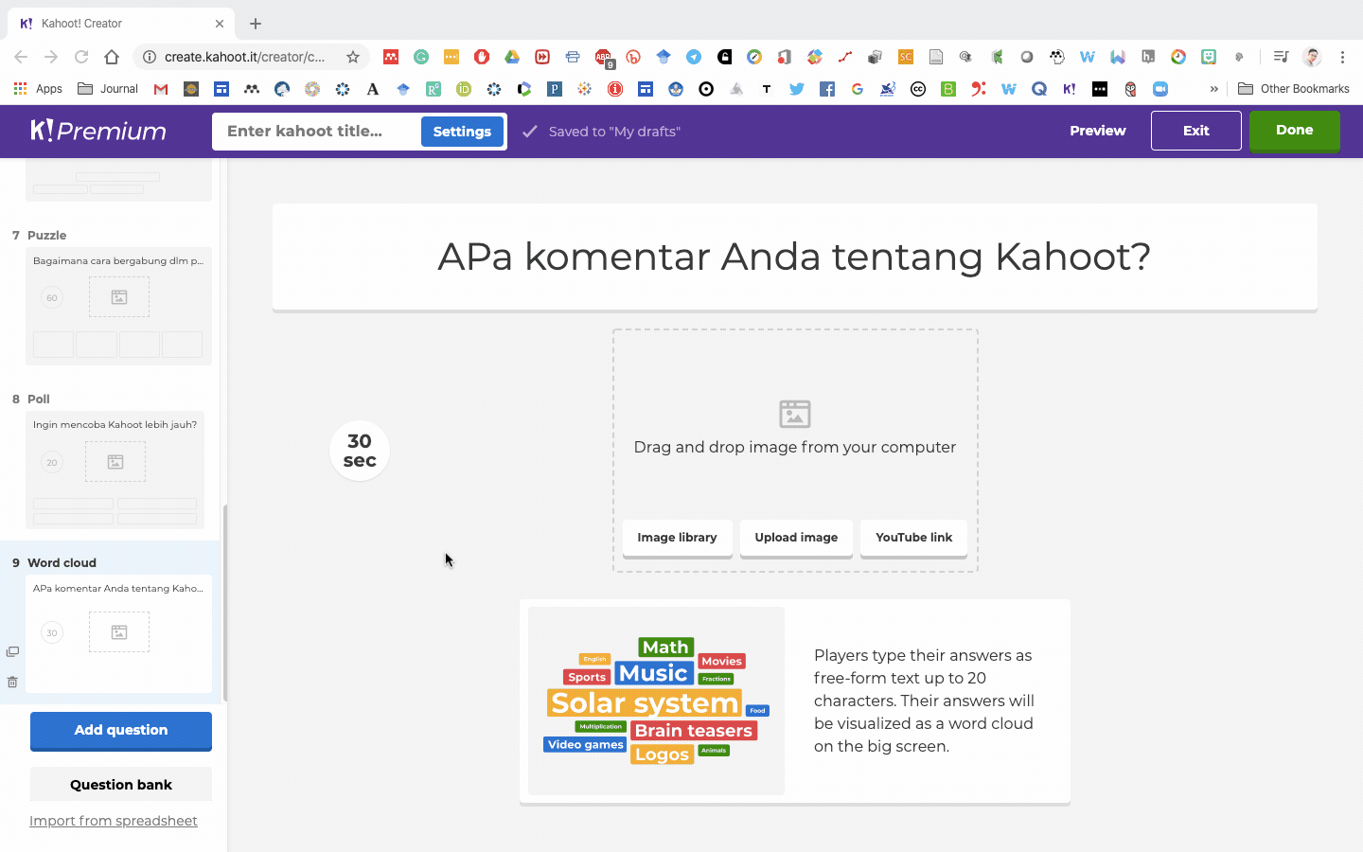Viewport: 1363px width, 852px height.
Task: Click the image placeholder icon inside the upload area
Action: 794,414
